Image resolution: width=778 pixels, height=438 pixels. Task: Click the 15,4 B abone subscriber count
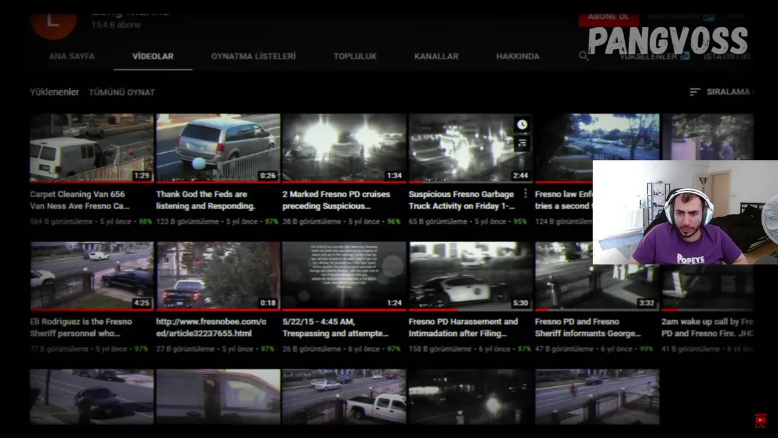[116, 25]
